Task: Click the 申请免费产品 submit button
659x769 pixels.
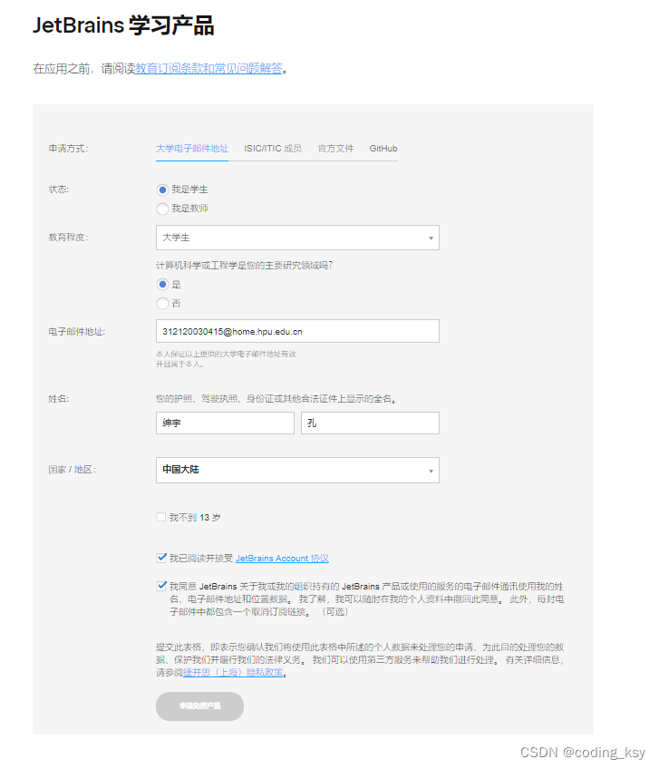Action: pos(200,706)
